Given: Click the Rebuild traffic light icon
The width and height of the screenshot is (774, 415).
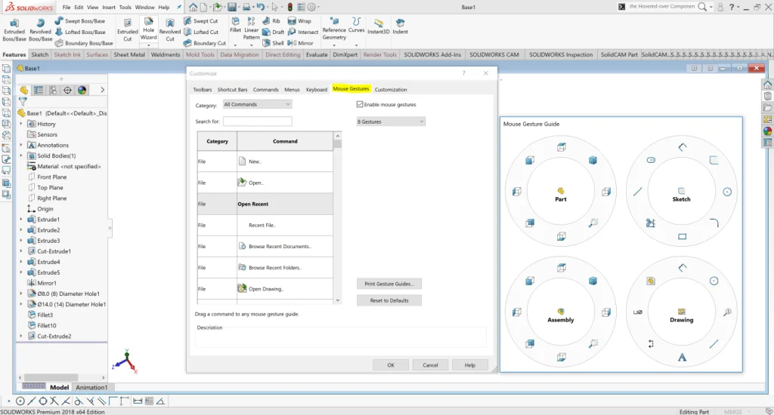Looking at the screenshot, I should coord(289,8).
